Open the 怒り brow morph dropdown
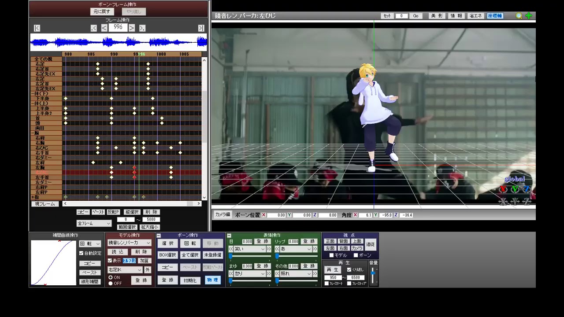Viewport: 564px width, 317px height. (x=249, y=274)
